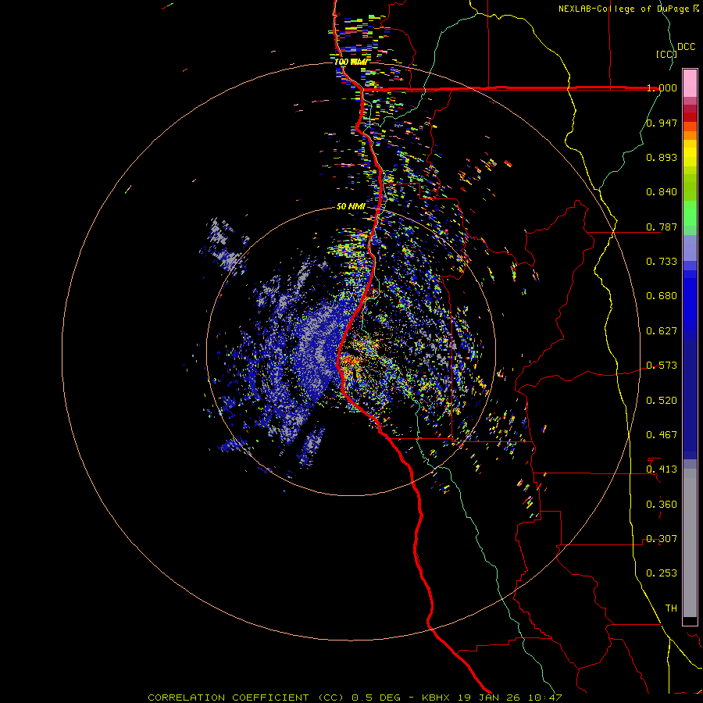Select the 0.413 scale value
The width and height of the screenshot is (703, 703).
coord(662,469)
